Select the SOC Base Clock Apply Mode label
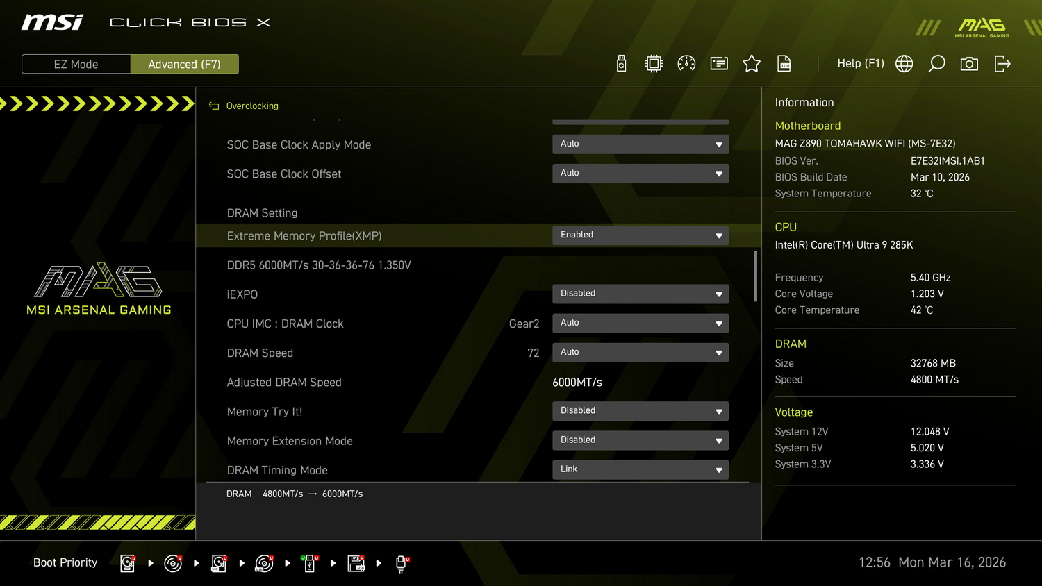The image size is (1042, 586). point(299,144)
